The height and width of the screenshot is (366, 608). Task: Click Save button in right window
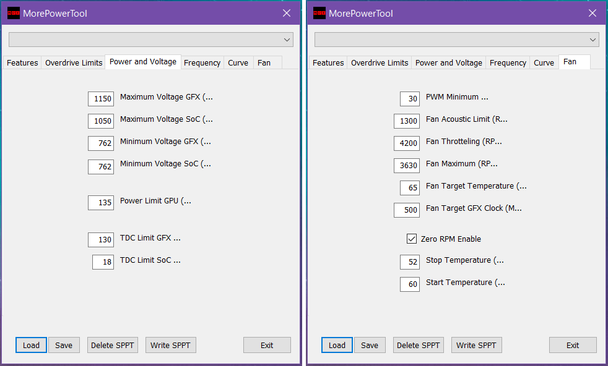(x=370, y=345)
